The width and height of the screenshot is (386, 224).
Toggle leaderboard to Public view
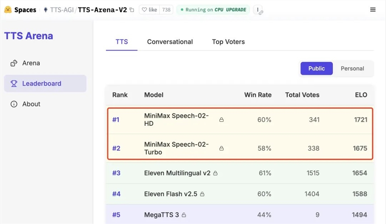tap(317, 68)
